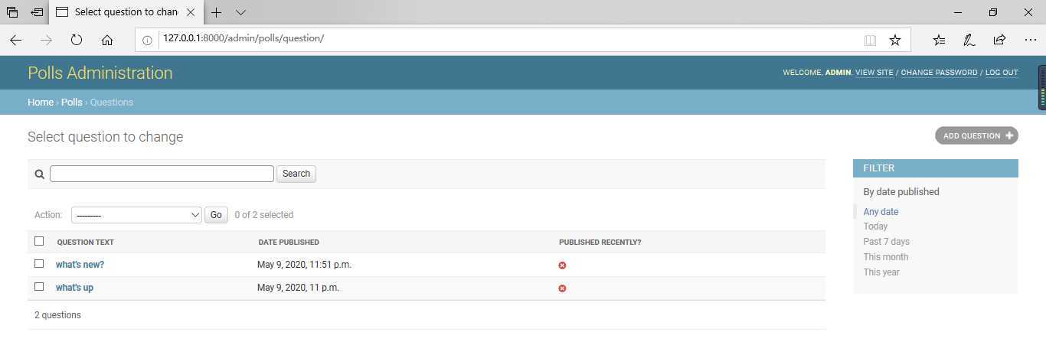Click the Search button

tap(296, 174)
